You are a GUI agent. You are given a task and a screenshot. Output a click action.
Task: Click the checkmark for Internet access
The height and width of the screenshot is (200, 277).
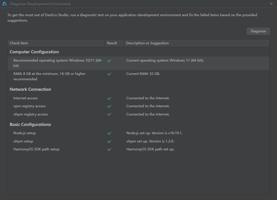[x=109, y=98]
